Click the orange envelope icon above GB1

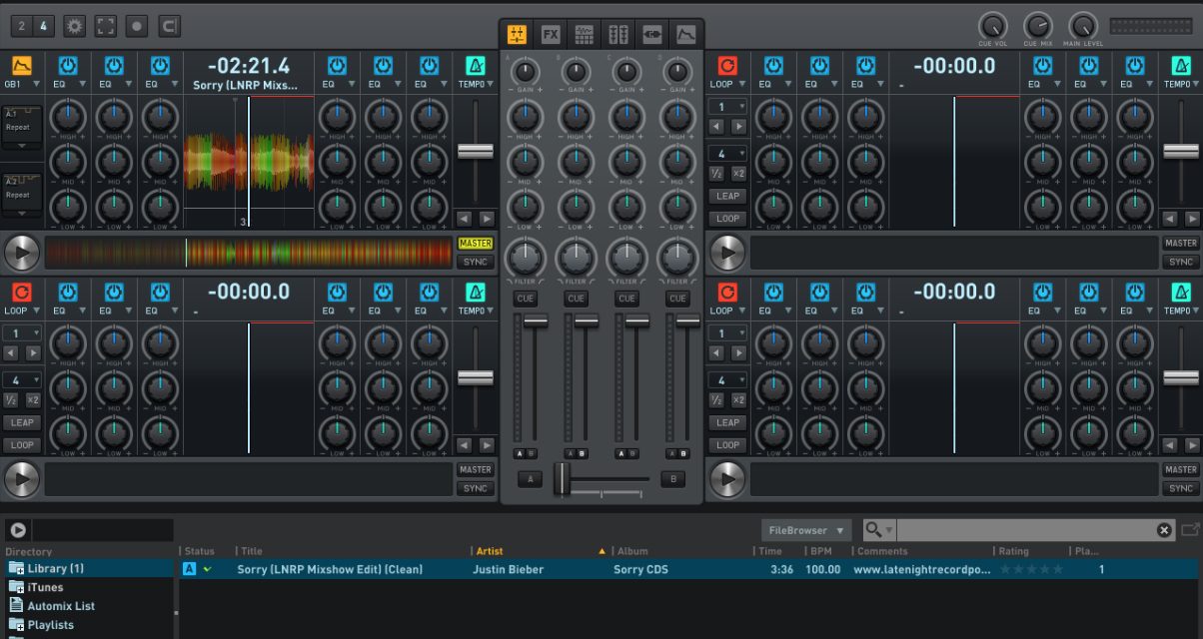[x=21, y=66]
